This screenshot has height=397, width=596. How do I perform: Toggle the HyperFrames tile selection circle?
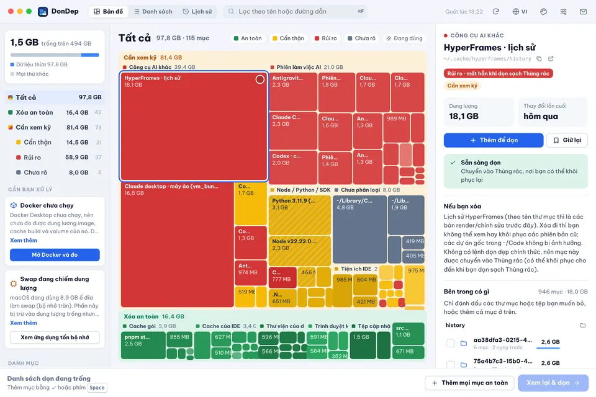260,79
